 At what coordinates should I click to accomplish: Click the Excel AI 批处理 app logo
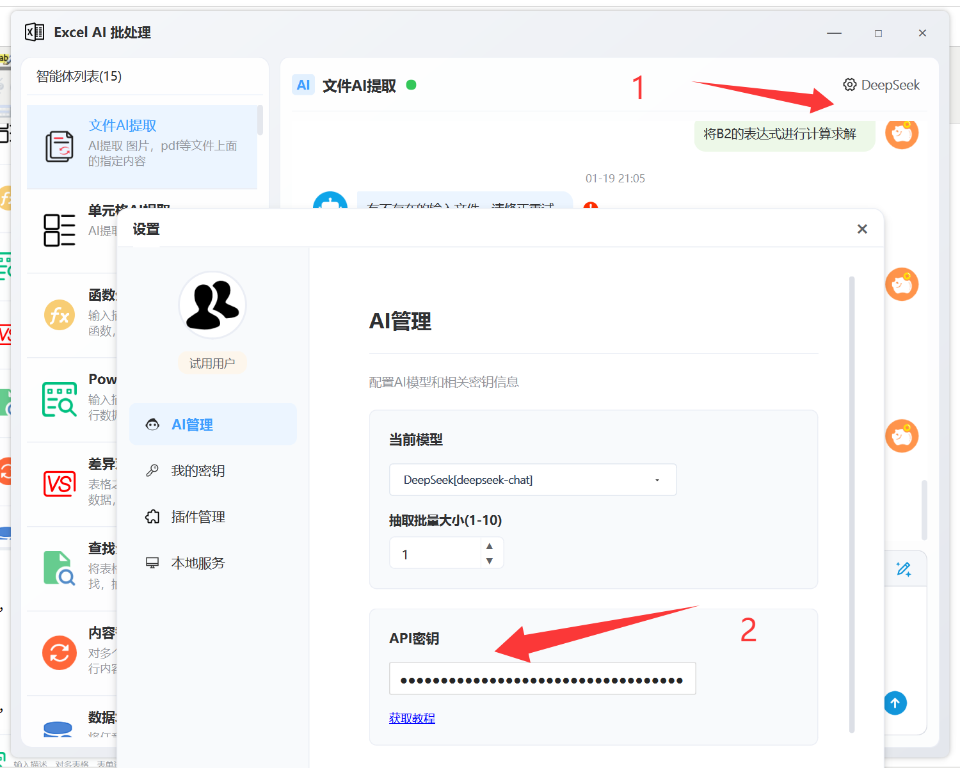pos(35,32)
